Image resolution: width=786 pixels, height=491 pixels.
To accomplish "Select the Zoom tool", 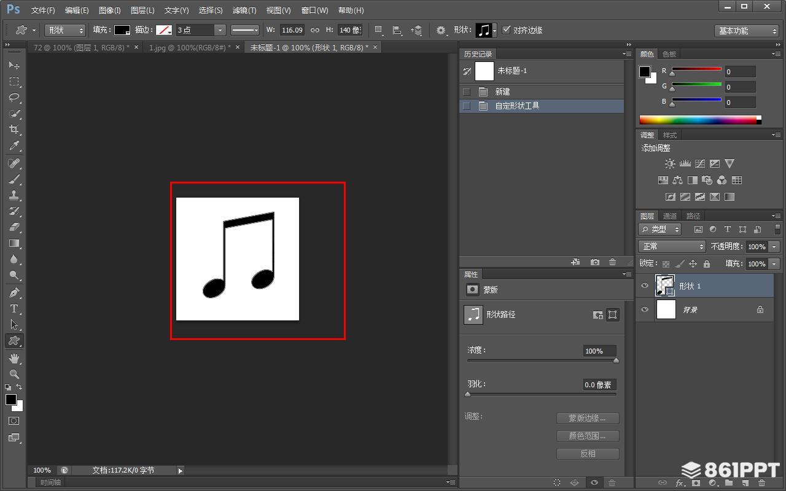I will (14, 374).
